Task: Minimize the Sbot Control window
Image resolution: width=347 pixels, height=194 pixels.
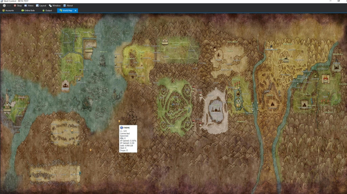Action: (x=330, y=1)
